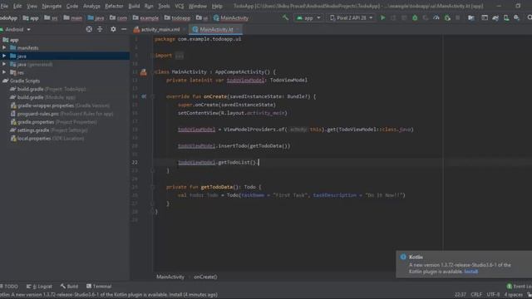This screenshot has width=532, height=299.
Task: Click the green Debug app bug icon
Action: [415, 17]
